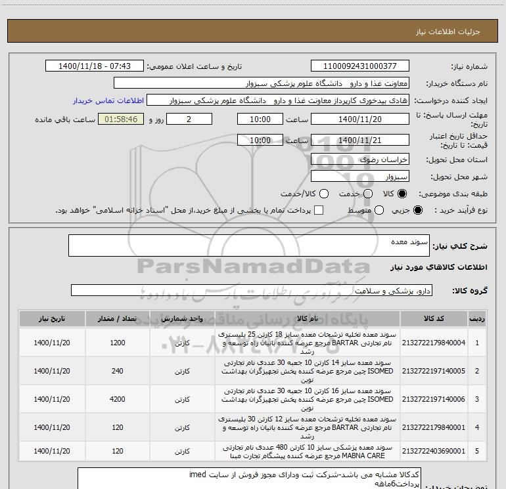The image size is (506, 489).
Task: Click the price validity date 1400/11/21 field
Action: coord(360,140)
